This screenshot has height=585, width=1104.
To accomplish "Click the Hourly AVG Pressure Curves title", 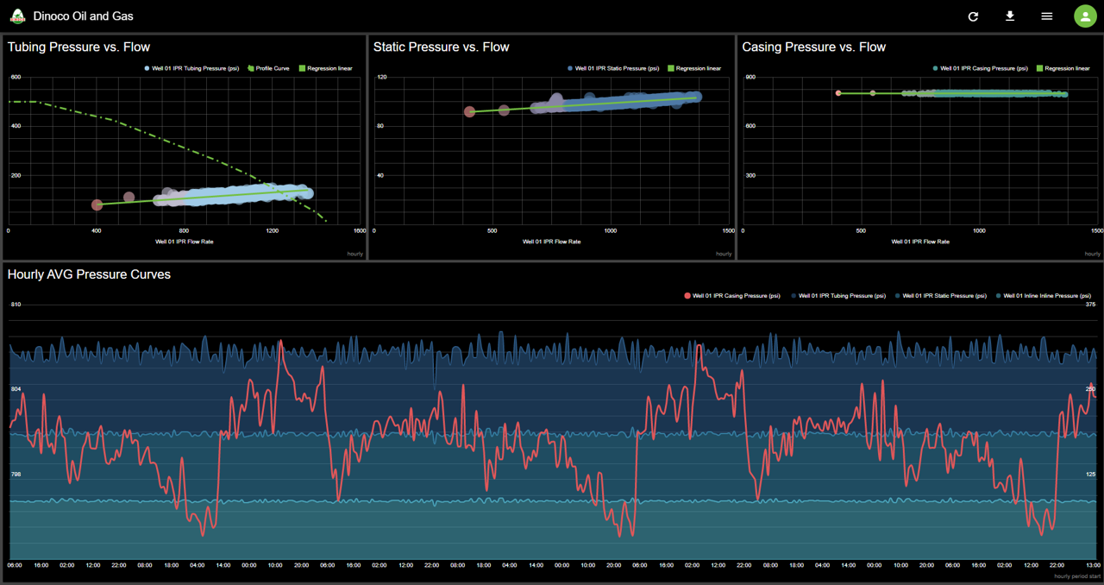I will tap(89, 274).
